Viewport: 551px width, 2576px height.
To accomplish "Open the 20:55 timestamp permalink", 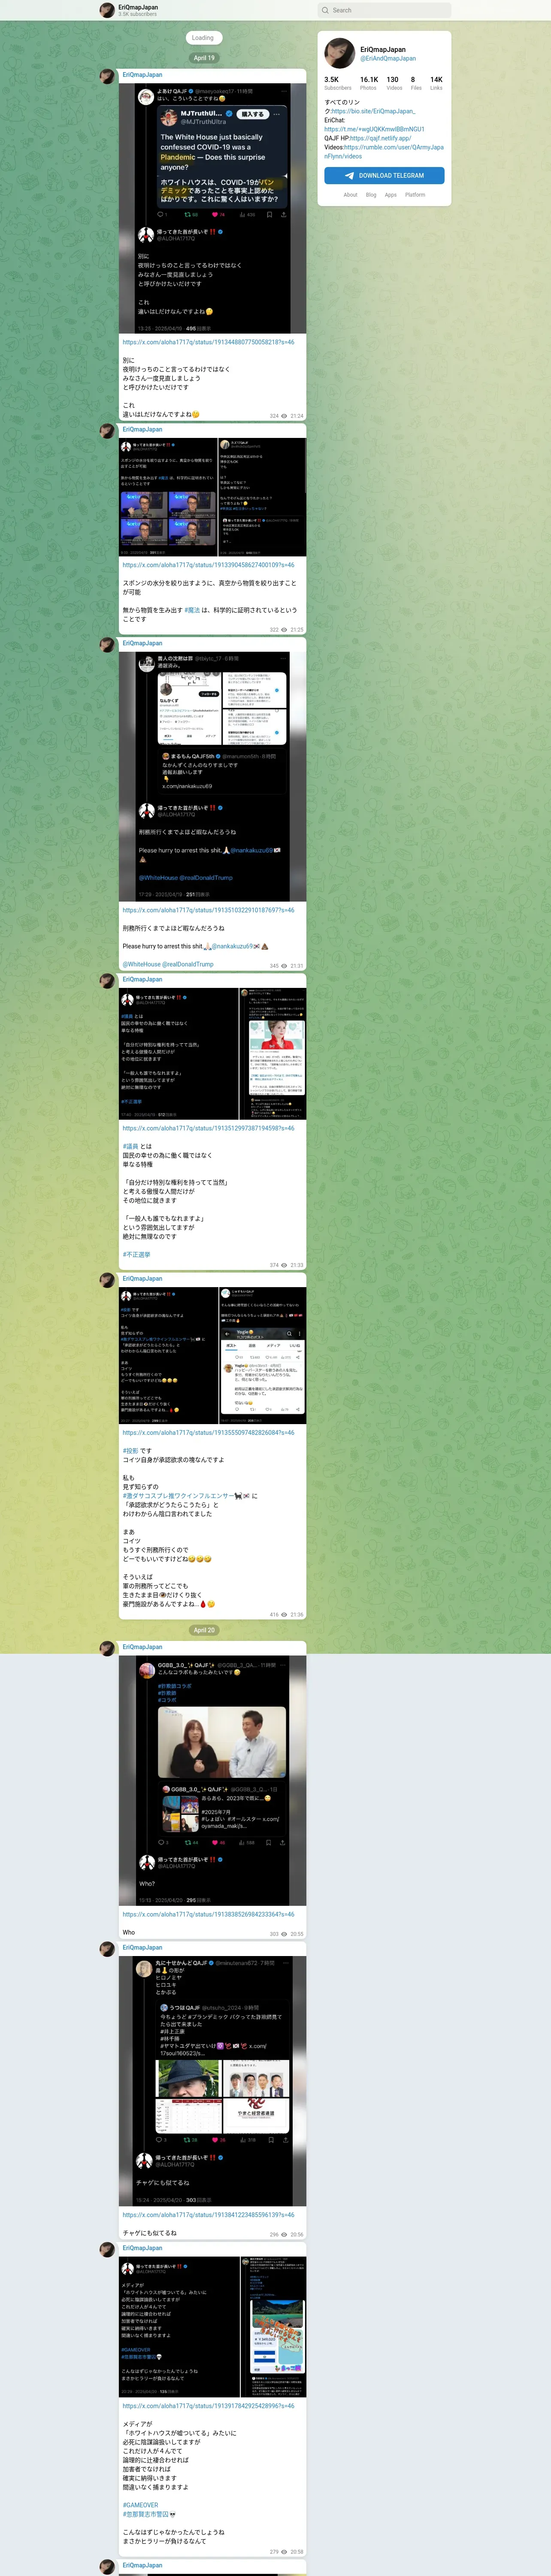I will pos(296,1934).
